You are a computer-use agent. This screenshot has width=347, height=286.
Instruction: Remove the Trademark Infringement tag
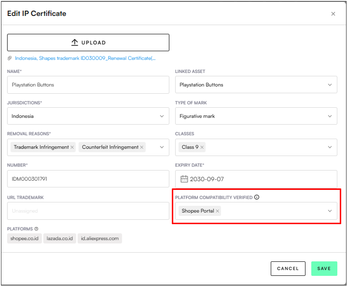(x=72, y=147)
